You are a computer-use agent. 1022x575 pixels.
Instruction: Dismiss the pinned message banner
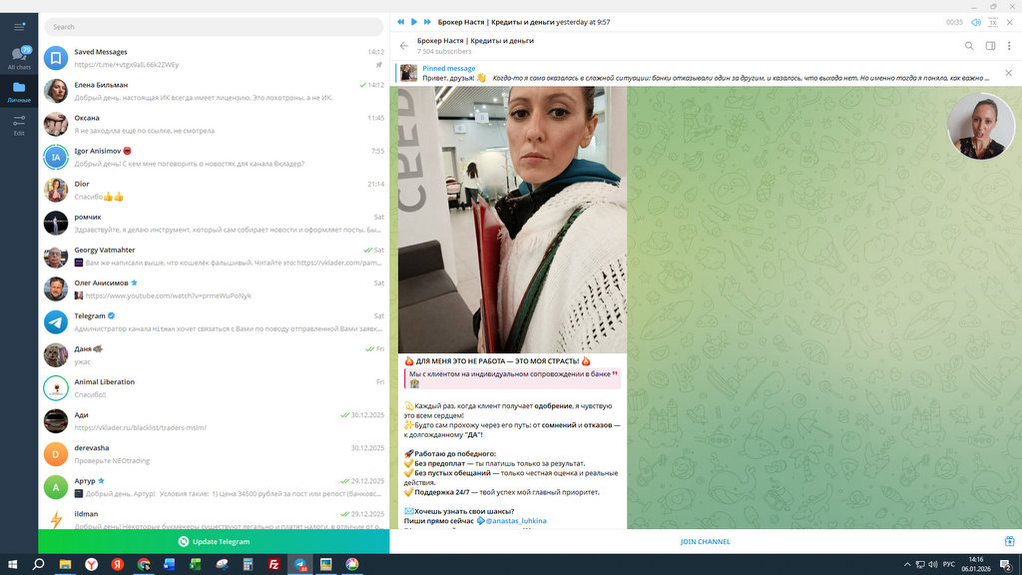coord(1010,73)
